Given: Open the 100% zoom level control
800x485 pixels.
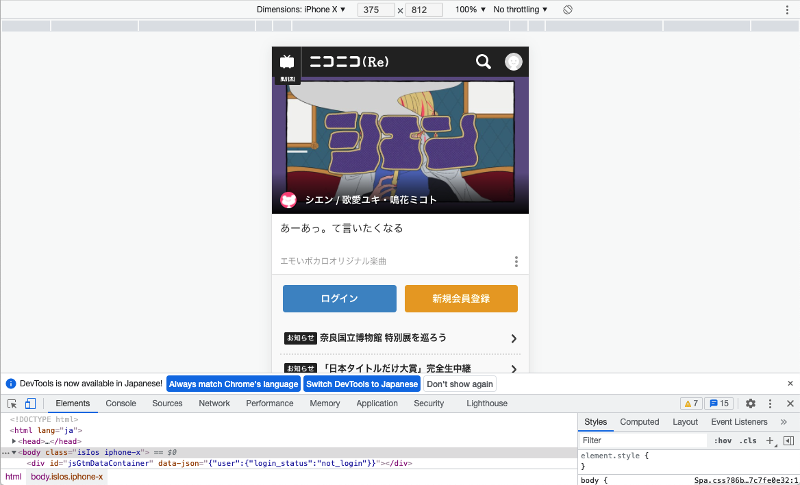Looking at the screenshot, I should pos(470,10).
